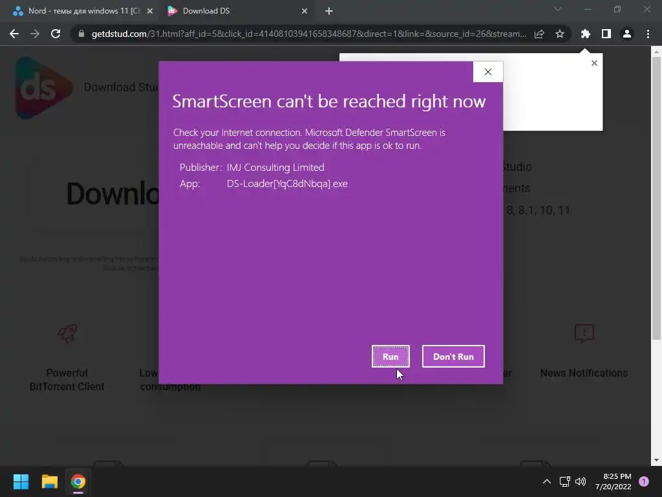Open notification center badge
Image resolution: width=662 pixels, height=497 pixels.
click(644, 481)
